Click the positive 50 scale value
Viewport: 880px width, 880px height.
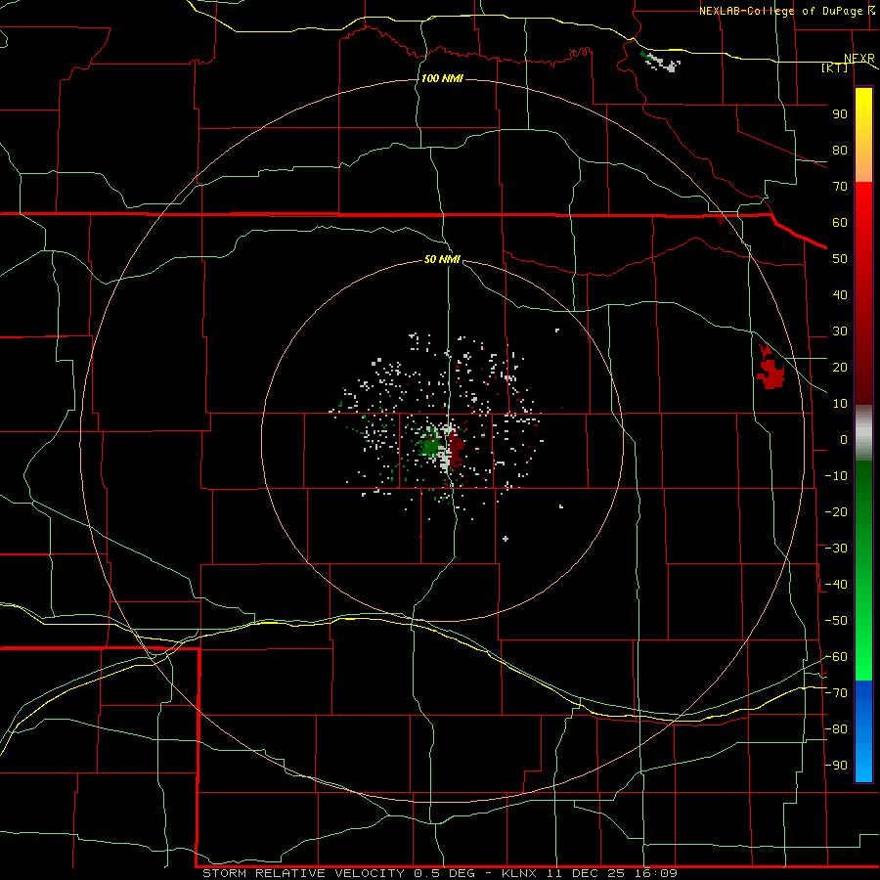[840, 259]
